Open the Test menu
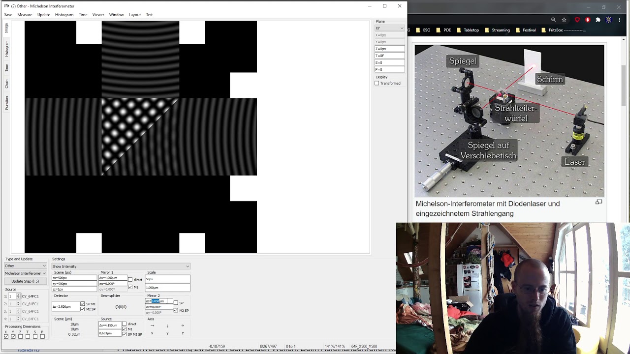Image resolution: width=630 pixels, height=354 pixels. (149, 15)
